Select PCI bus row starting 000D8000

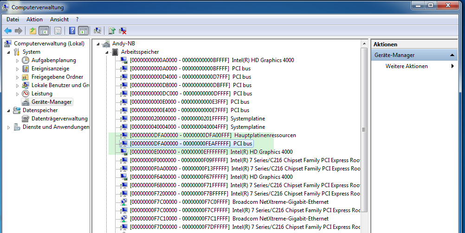191,85
